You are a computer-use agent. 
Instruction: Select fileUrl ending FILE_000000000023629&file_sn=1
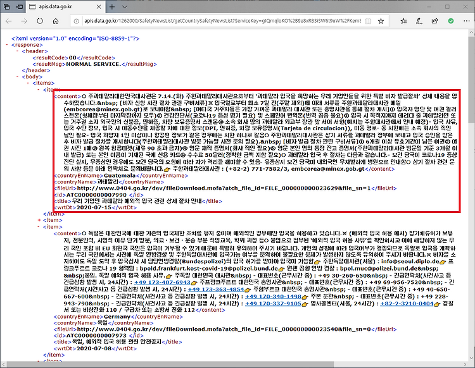[x=224, y=188]
